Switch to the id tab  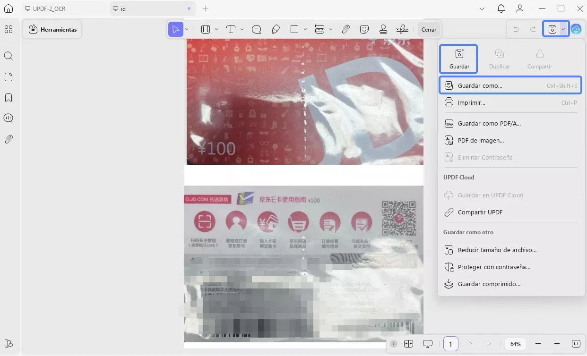(152, 8)
